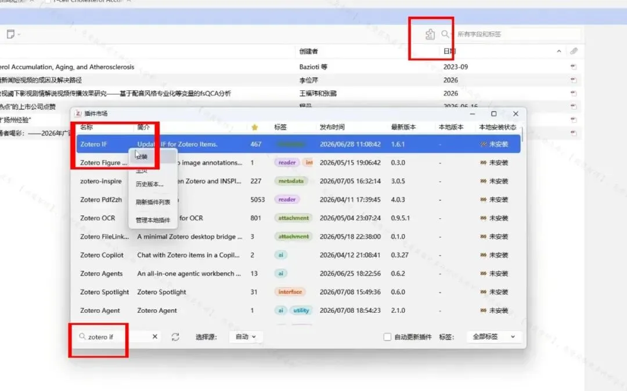This screenshot has height=391, width=627.
Task: Click install status icon for Zotero IF
Action: point(484,144)
